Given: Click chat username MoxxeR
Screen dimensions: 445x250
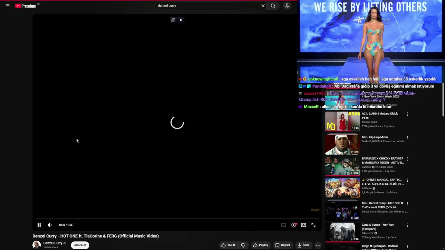Looking at the screenshot, I should (311, 107).
